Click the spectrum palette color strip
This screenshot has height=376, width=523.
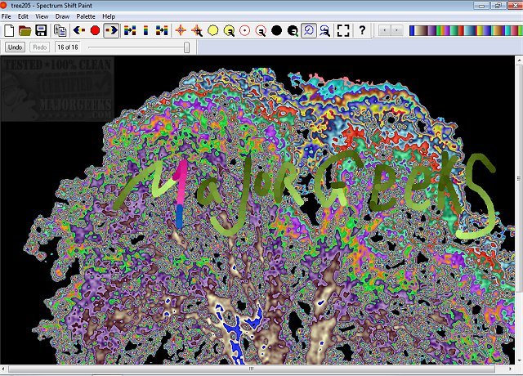[x=464, y=30]
